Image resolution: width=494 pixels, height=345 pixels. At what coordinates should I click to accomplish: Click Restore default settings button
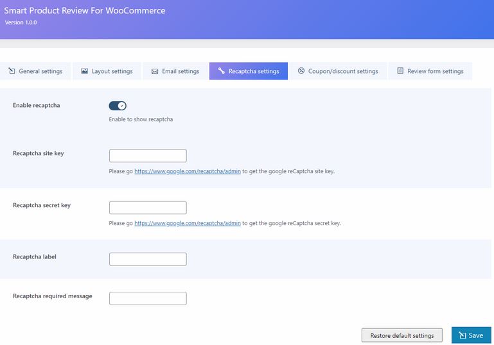pos(402,335)
